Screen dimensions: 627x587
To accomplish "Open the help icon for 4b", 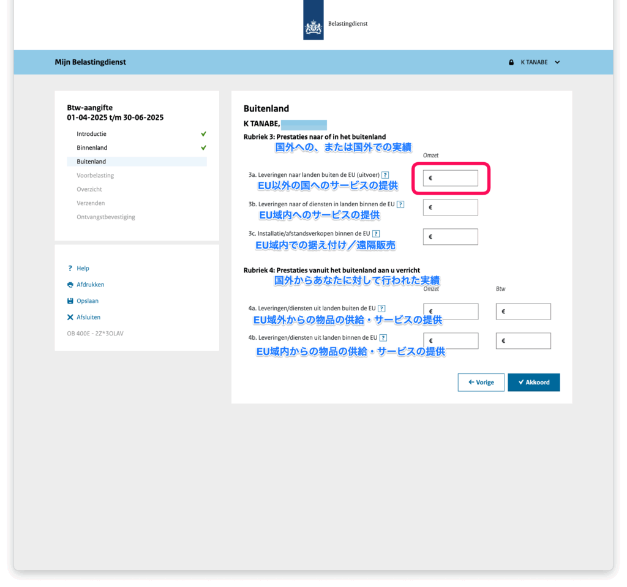I will [383, 338].
